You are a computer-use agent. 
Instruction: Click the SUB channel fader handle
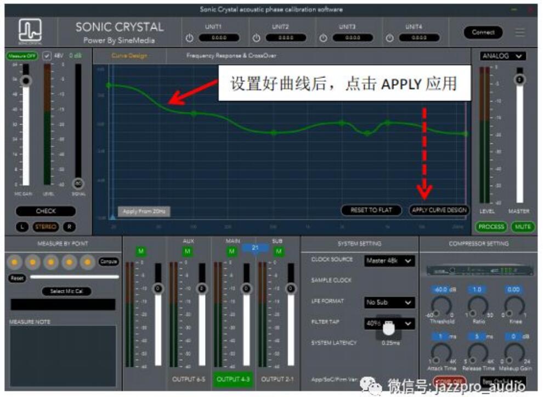tap(291, 288)
